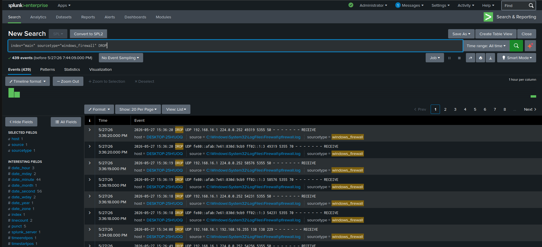Open the Time range All time picker
This screenshot has width=542, height=247.
486,46
